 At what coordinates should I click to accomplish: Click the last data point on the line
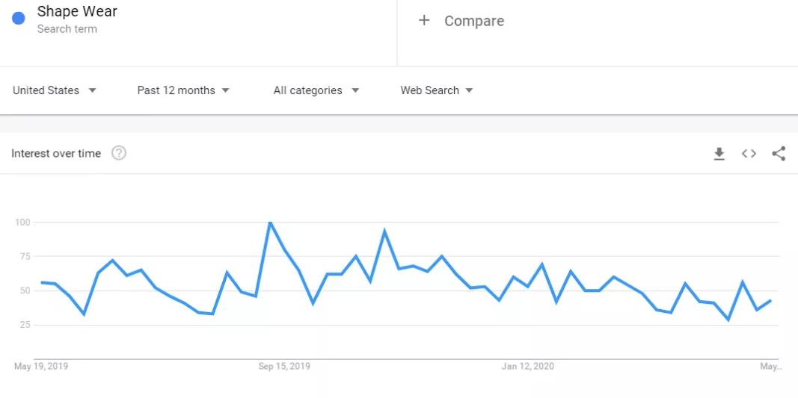(770, 300)
